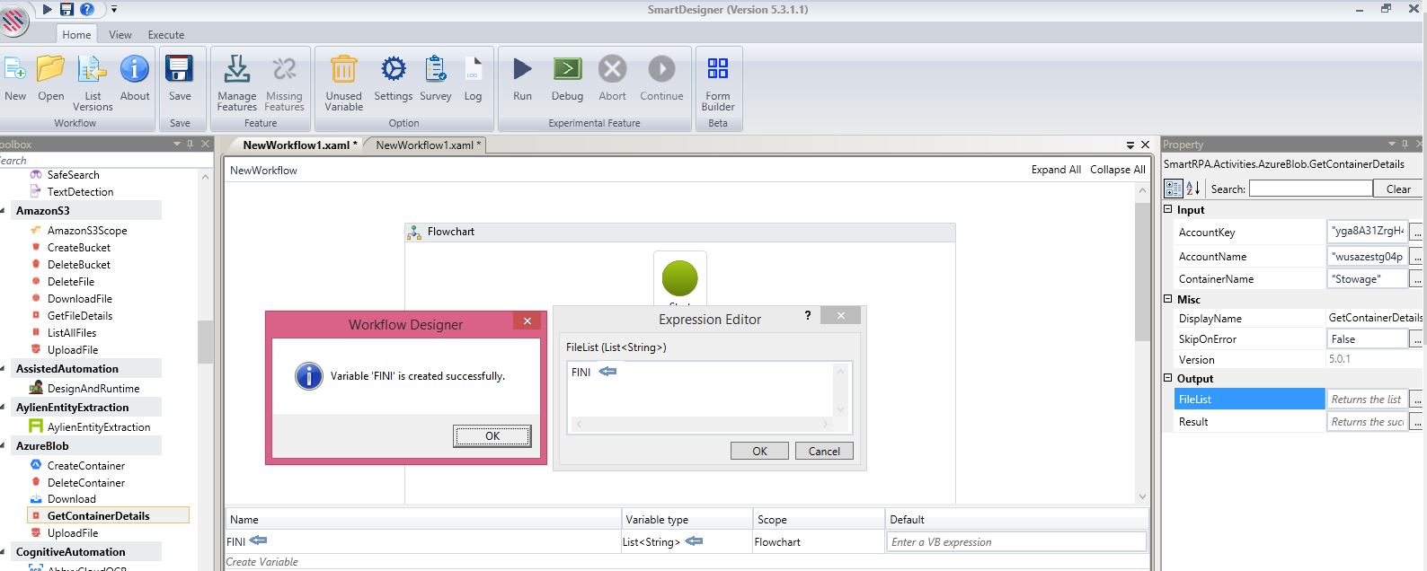1427x571 pixels.
Task: Click the Settings gear icon in ribbon
Action: [x=393, y=70]
